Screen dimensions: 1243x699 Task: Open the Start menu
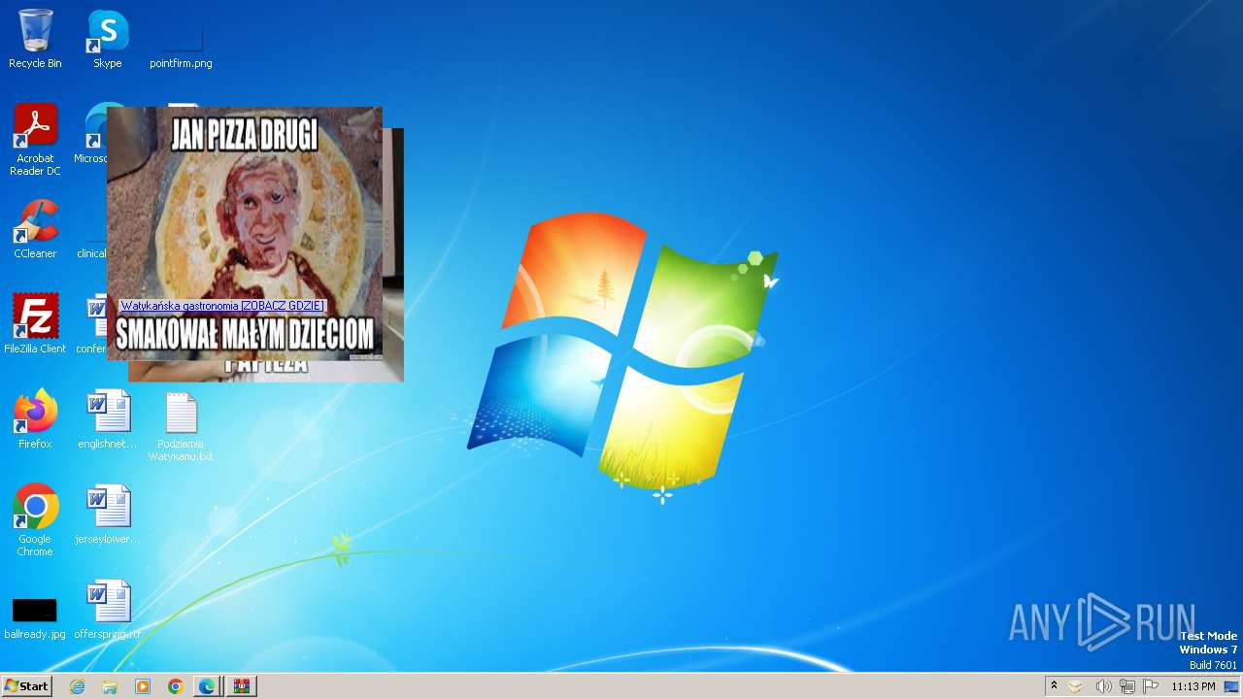(26, 686)
